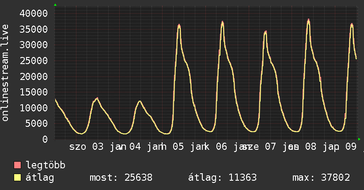Click the 25000 y-axis label
Screen dimensions: 364x190
click(x=34, y=61)
